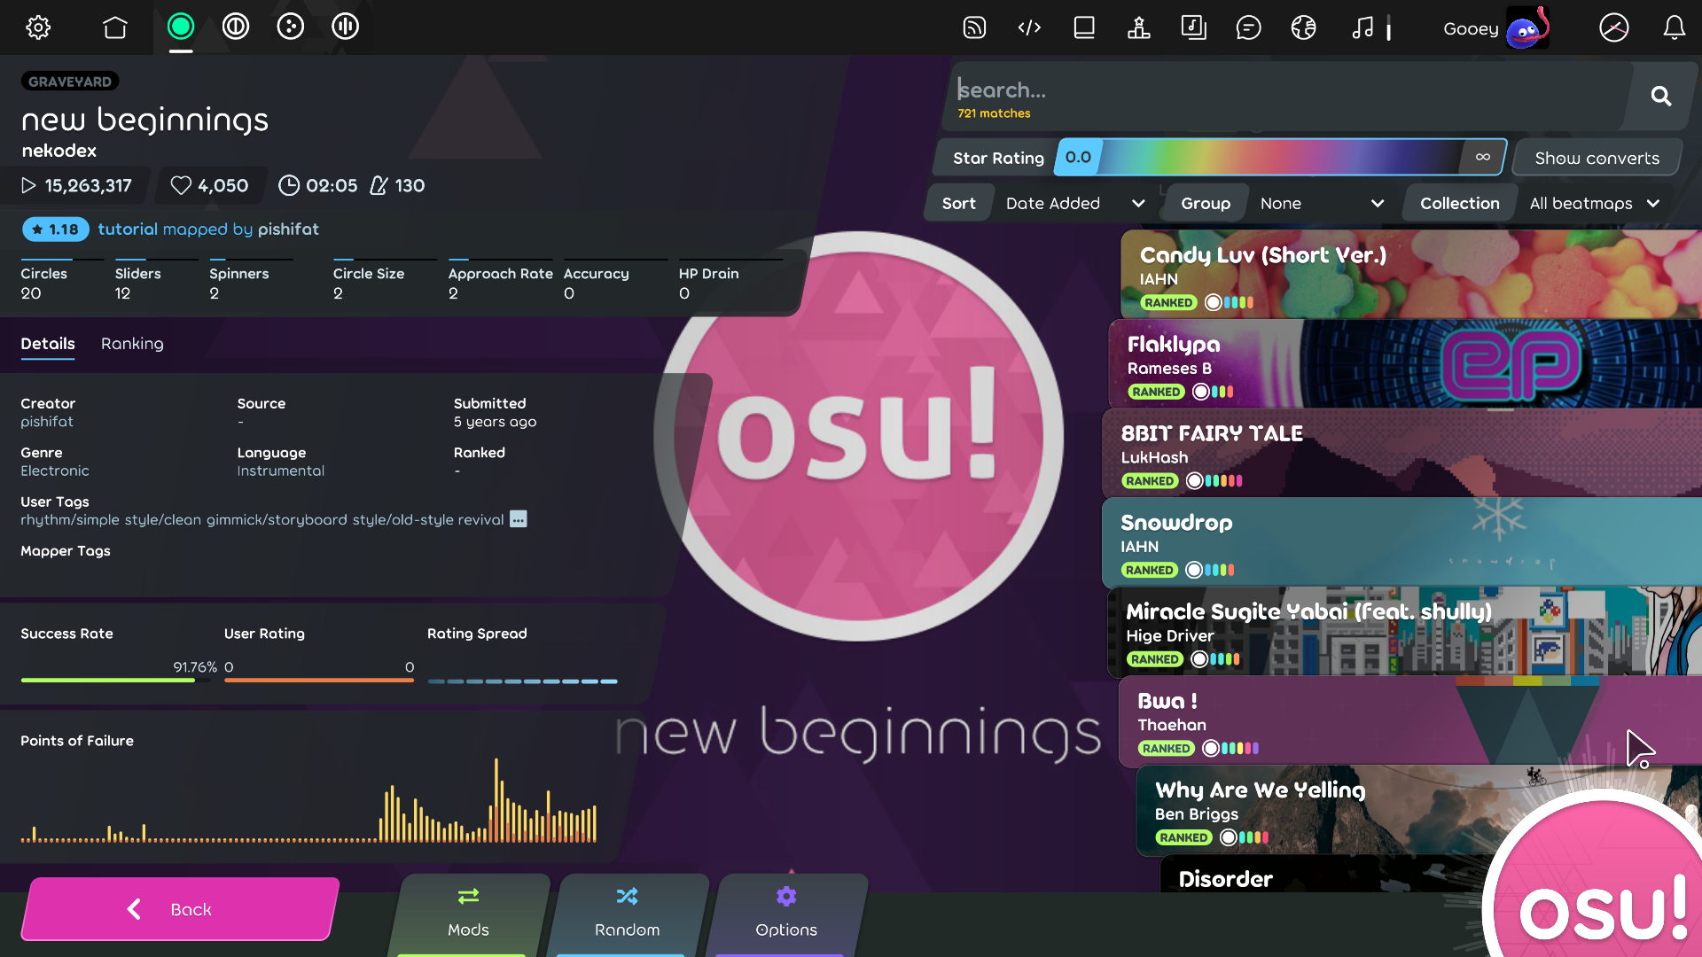Open the Group None dropdown
The height and width of the screenshot is (957, 1702).
pos(1322,203)
